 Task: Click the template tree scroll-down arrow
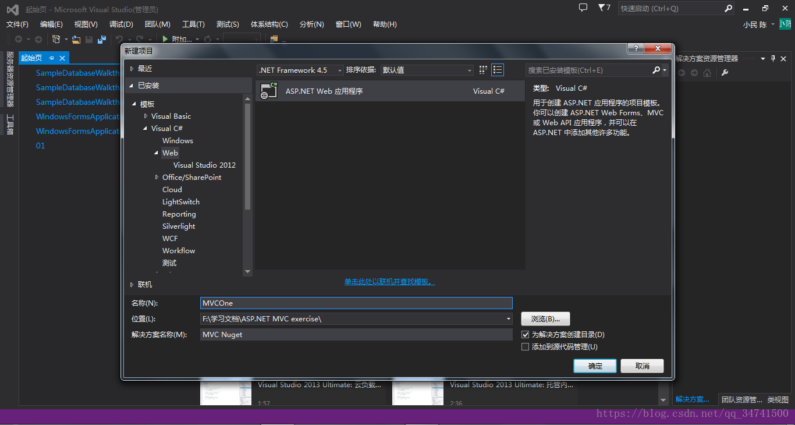[x=247, y=271]
